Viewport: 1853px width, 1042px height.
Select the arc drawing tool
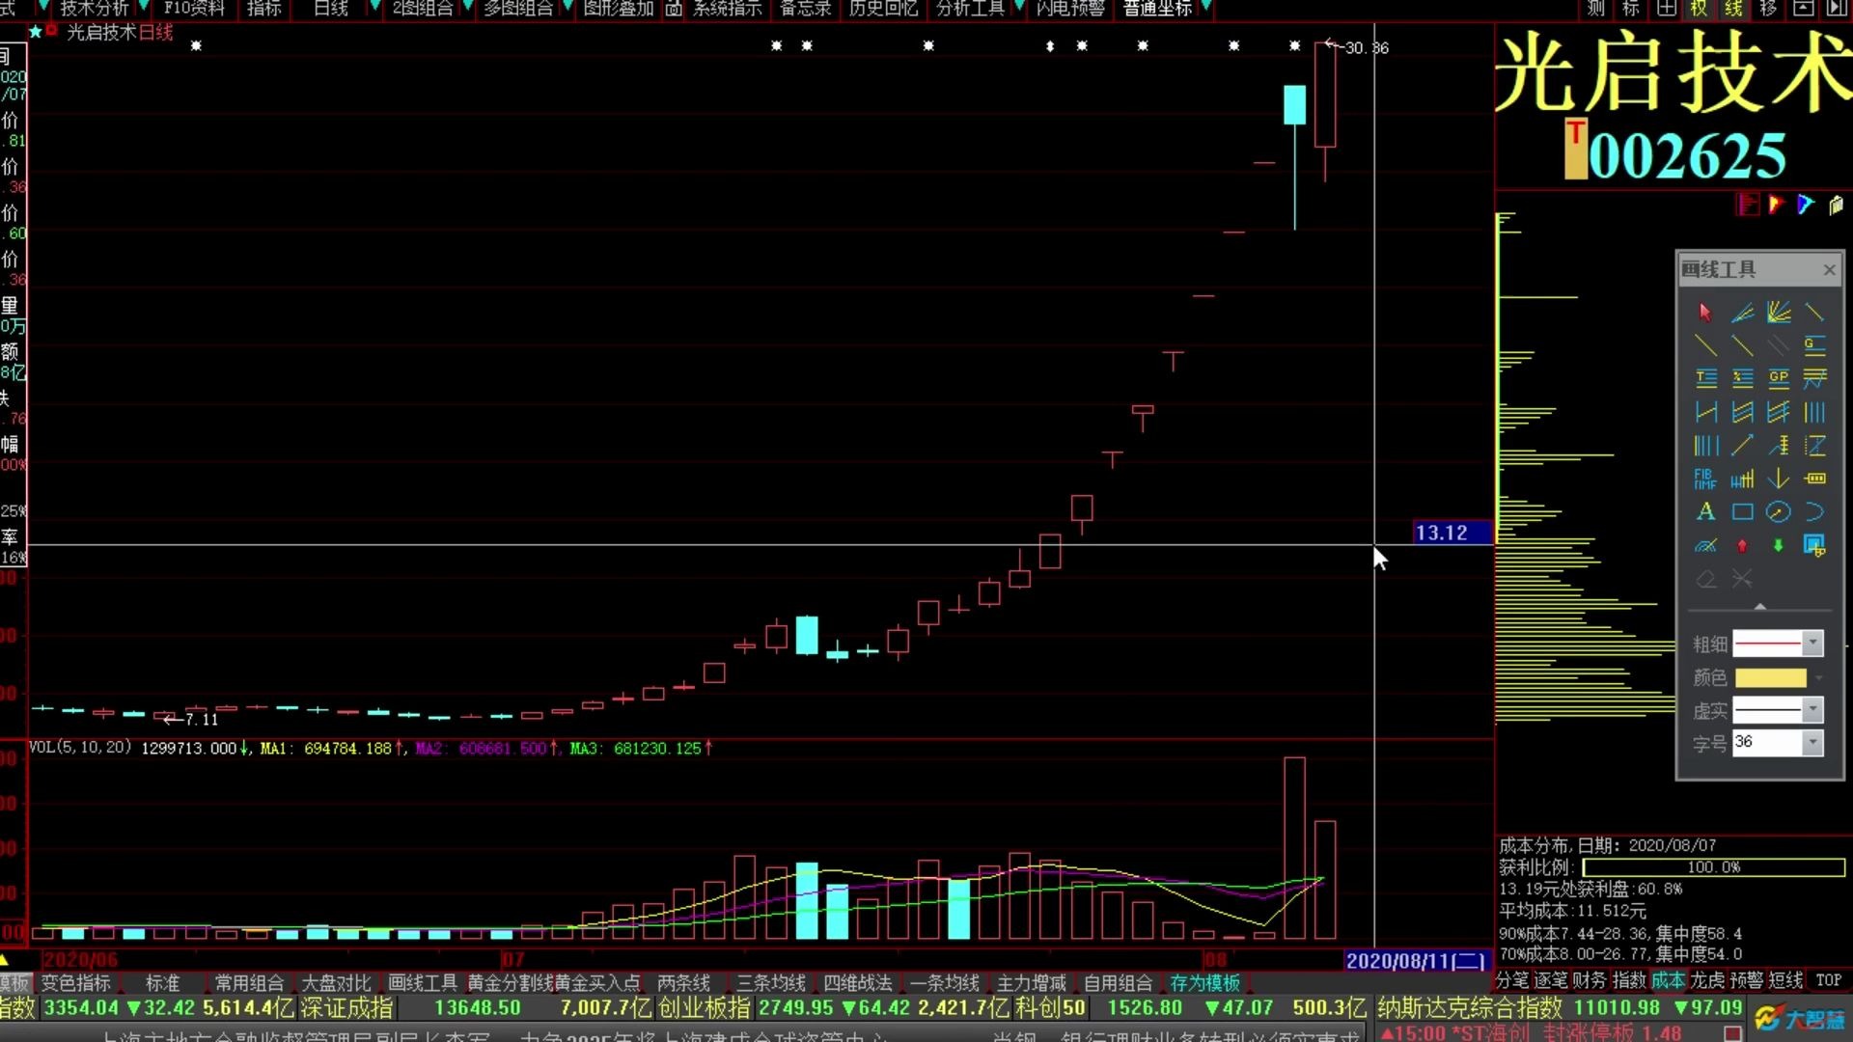[1814, 511]
